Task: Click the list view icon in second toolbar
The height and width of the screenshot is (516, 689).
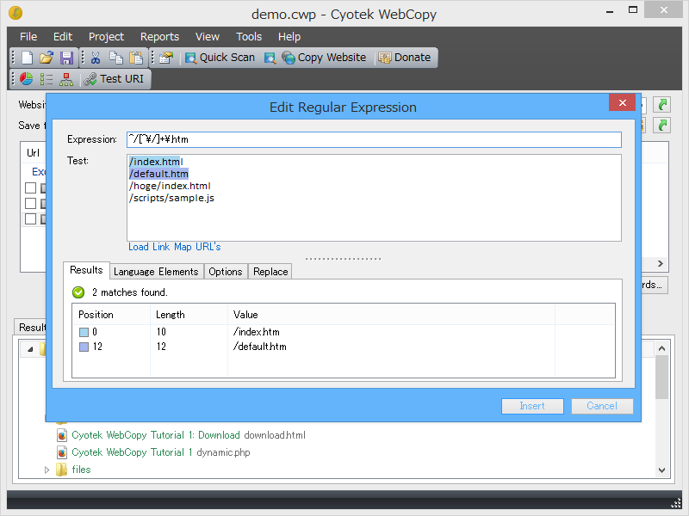Action: point(47,79)
